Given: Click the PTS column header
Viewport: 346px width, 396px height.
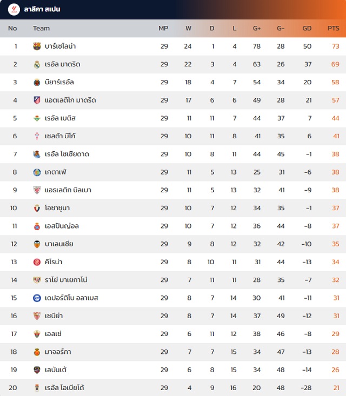Looking at the screenshot, I should (334, 28).
